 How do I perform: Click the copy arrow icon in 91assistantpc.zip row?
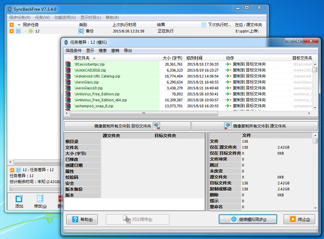coord(228,64)
